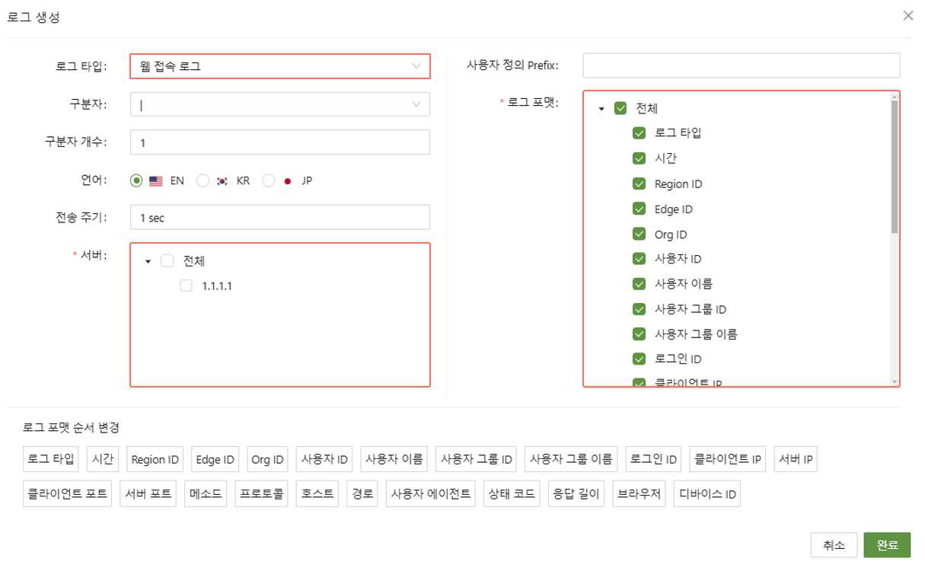The width and height of the screenshot is (925, 568).
Task: Select the JP language radio button
Action: pyautogui.click(x=268, y=181)
